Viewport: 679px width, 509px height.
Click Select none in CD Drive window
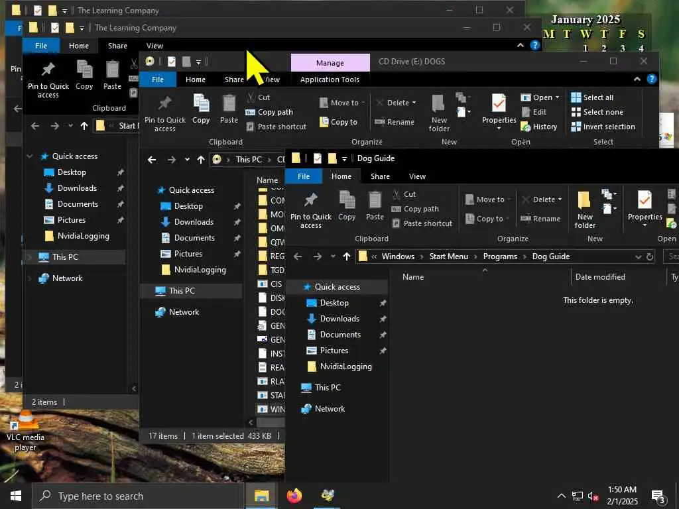(x=597, y=112)
